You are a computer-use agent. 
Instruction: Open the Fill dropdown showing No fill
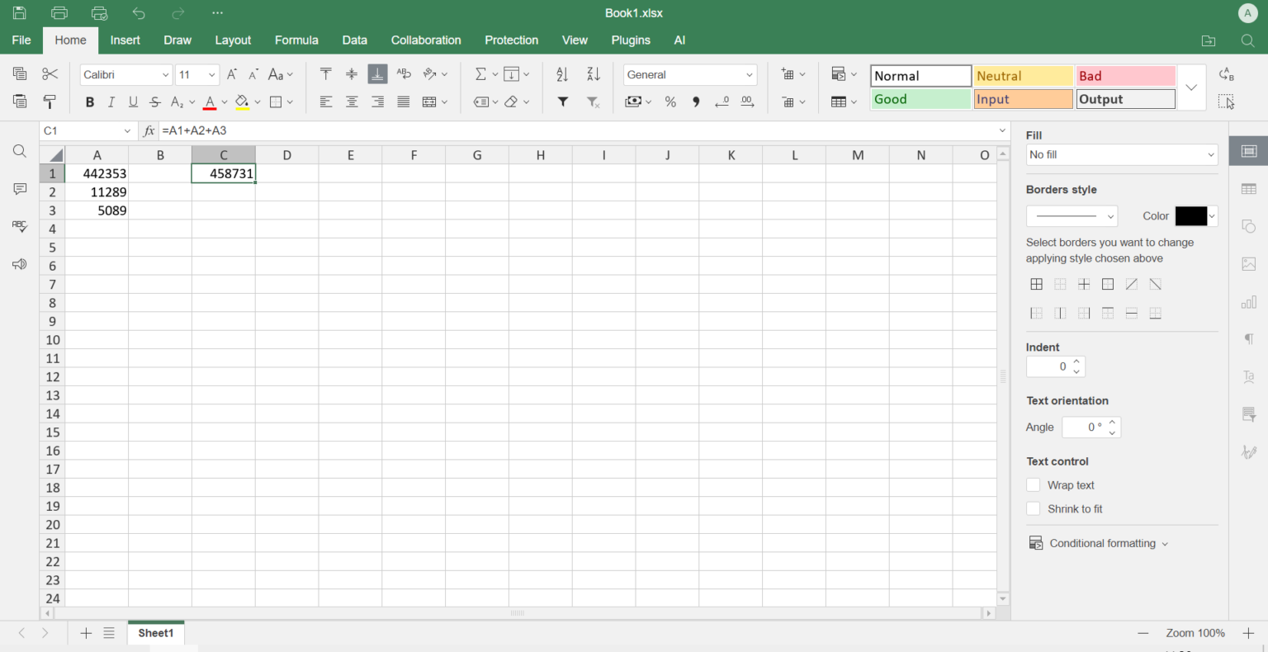(x=1122, y=154)
